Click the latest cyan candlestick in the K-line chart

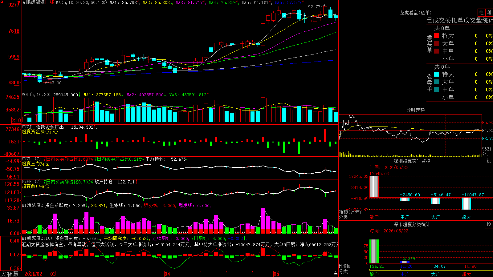tap(336, 17)
